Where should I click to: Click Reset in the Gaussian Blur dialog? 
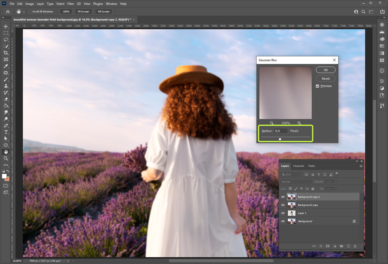pos(326,78)
